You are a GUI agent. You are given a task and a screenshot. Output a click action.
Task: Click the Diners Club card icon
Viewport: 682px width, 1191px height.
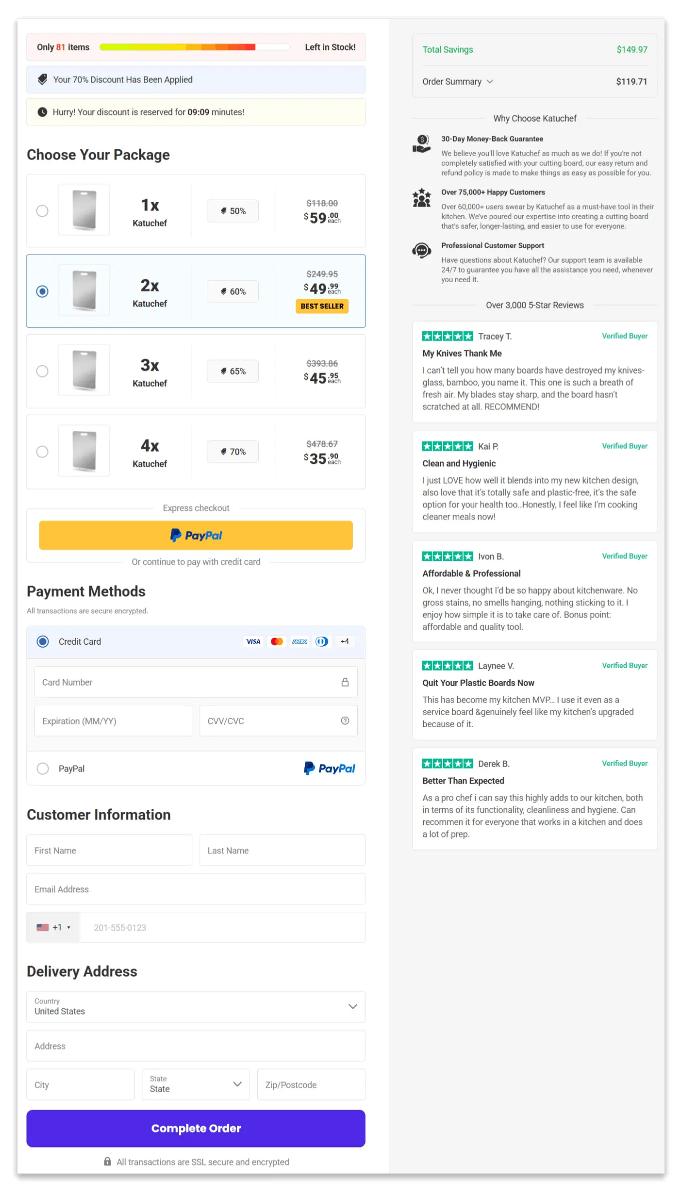click(322, 641)
